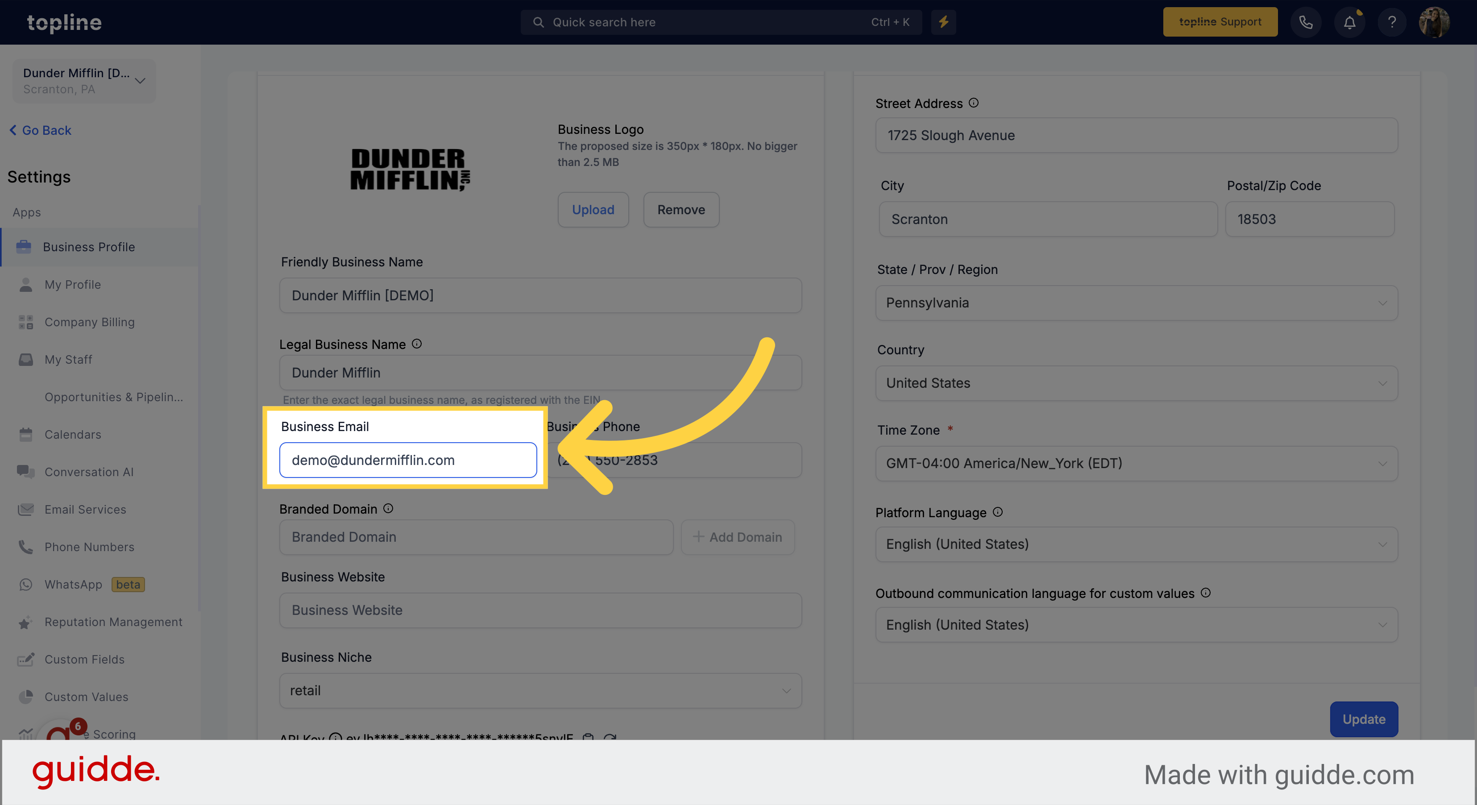Click Outbound communication language info icon
The width and height of the screenshot is (1477, 805).
click(1206, 592)
